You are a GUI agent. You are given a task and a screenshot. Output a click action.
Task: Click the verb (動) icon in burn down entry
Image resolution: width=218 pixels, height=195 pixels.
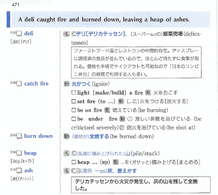pos(67,136)
